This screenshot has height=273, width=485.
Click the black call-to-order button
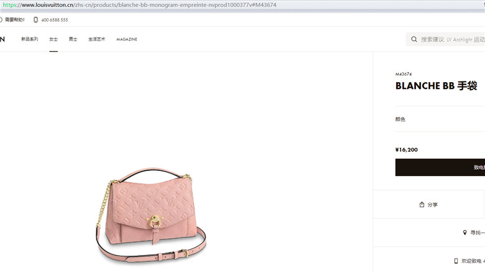click(x=440, y=167)
